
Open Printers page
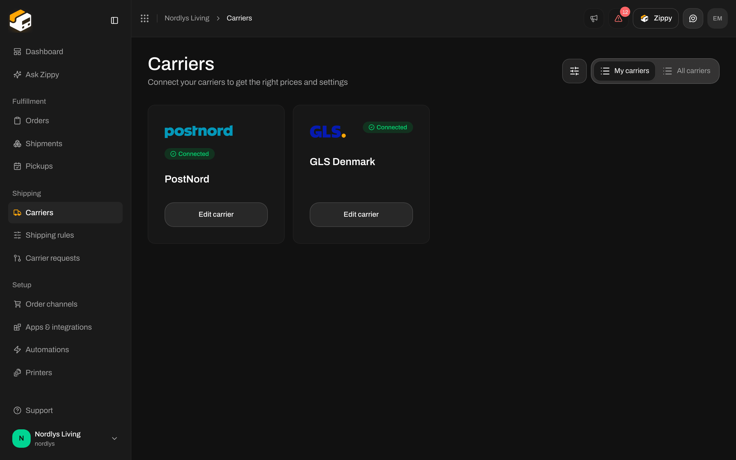[65, 373]
